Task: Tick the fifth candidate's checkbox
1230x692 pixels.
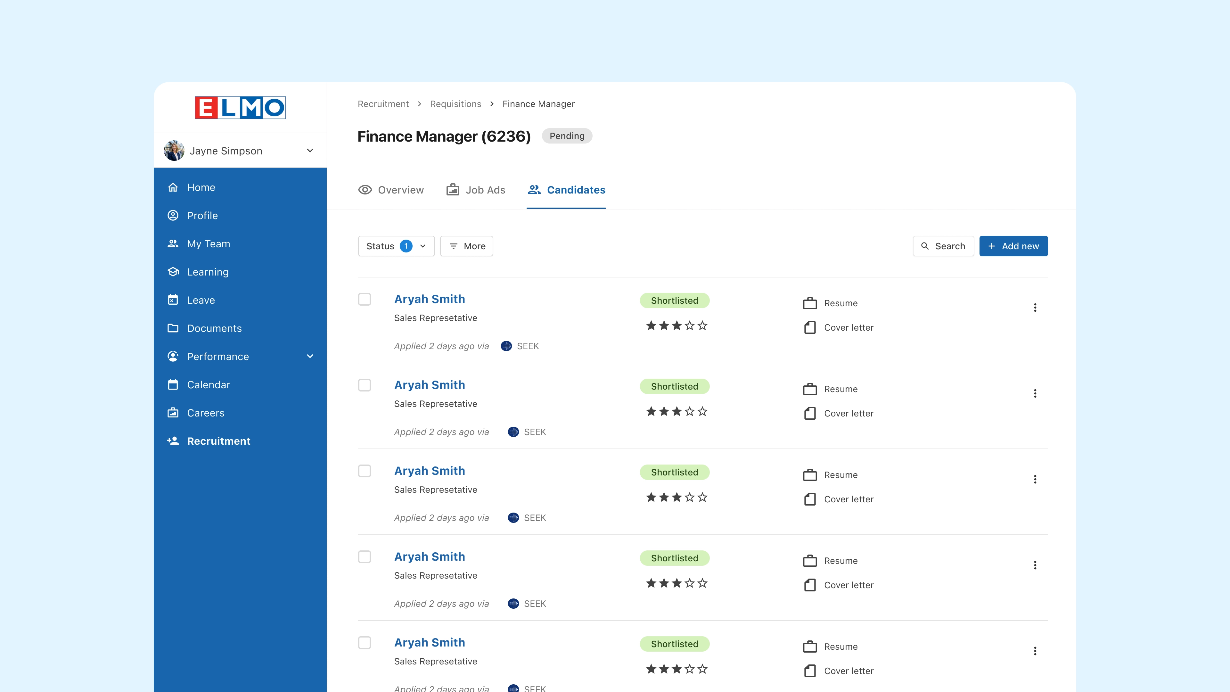Action: 364,643
